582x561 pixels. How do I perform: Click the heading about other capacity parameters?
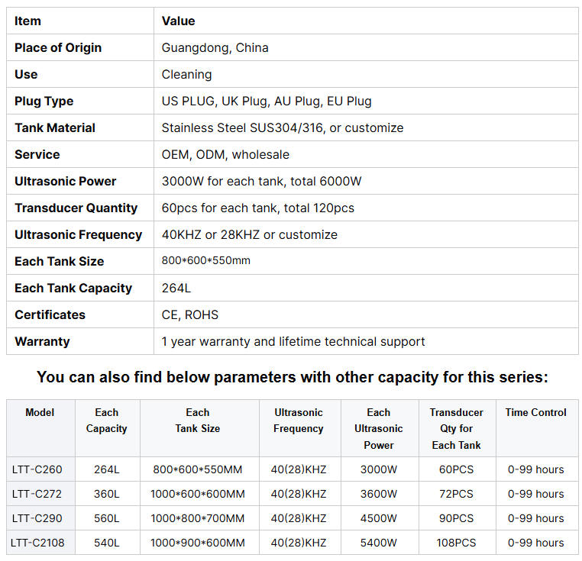coord(292,377)
